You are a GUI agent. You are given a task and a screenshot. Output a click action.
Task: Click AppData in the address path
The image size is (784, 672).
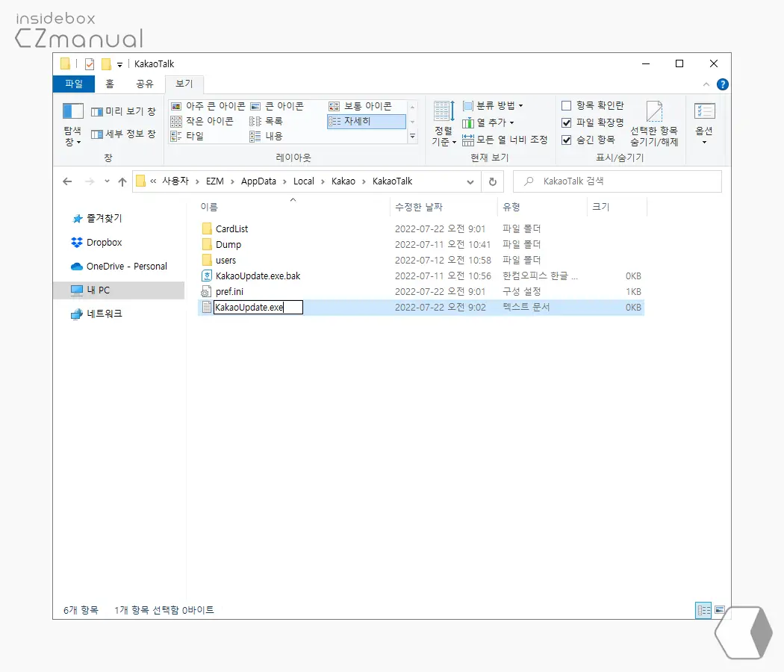[258, 181]
